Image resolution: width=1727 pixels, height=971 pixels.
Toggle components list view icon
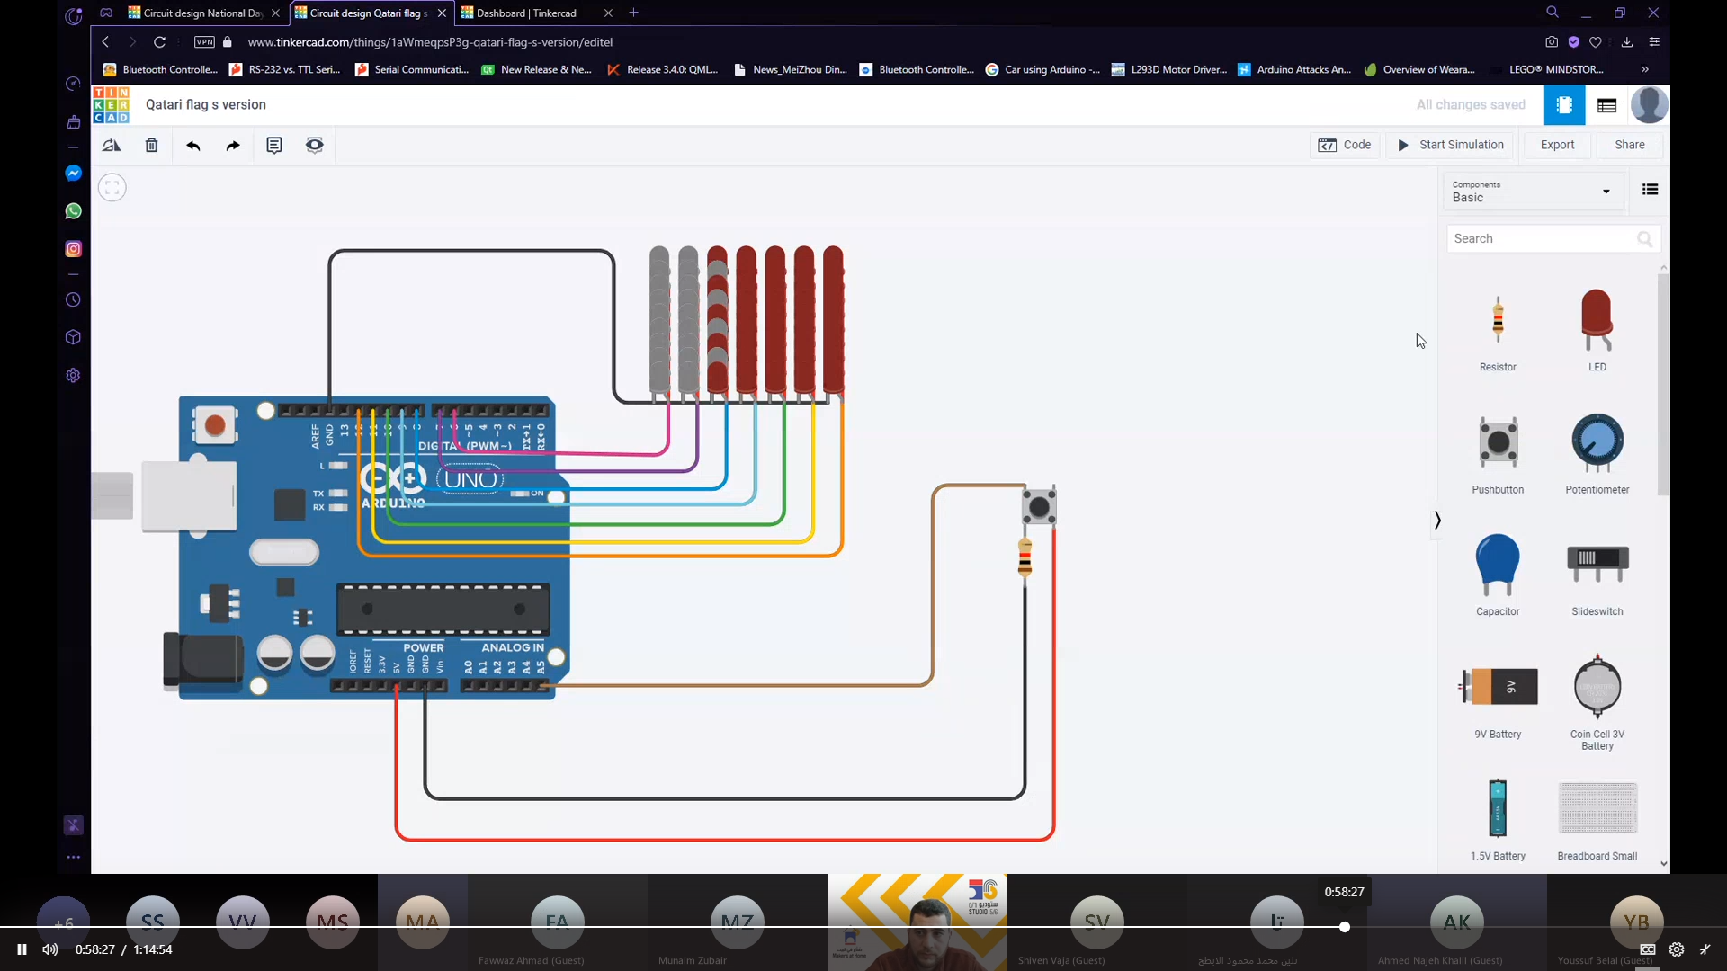coord(1650,190)
